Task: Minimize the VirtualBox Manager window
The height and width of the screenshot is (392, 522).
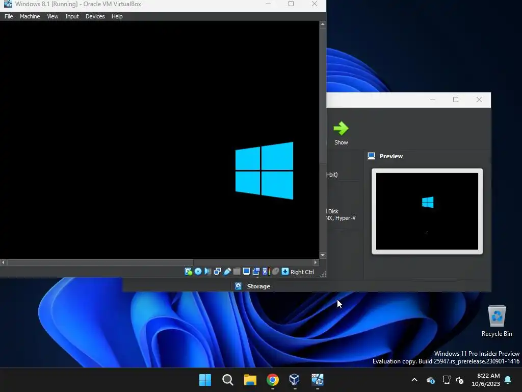Action: 433,100
